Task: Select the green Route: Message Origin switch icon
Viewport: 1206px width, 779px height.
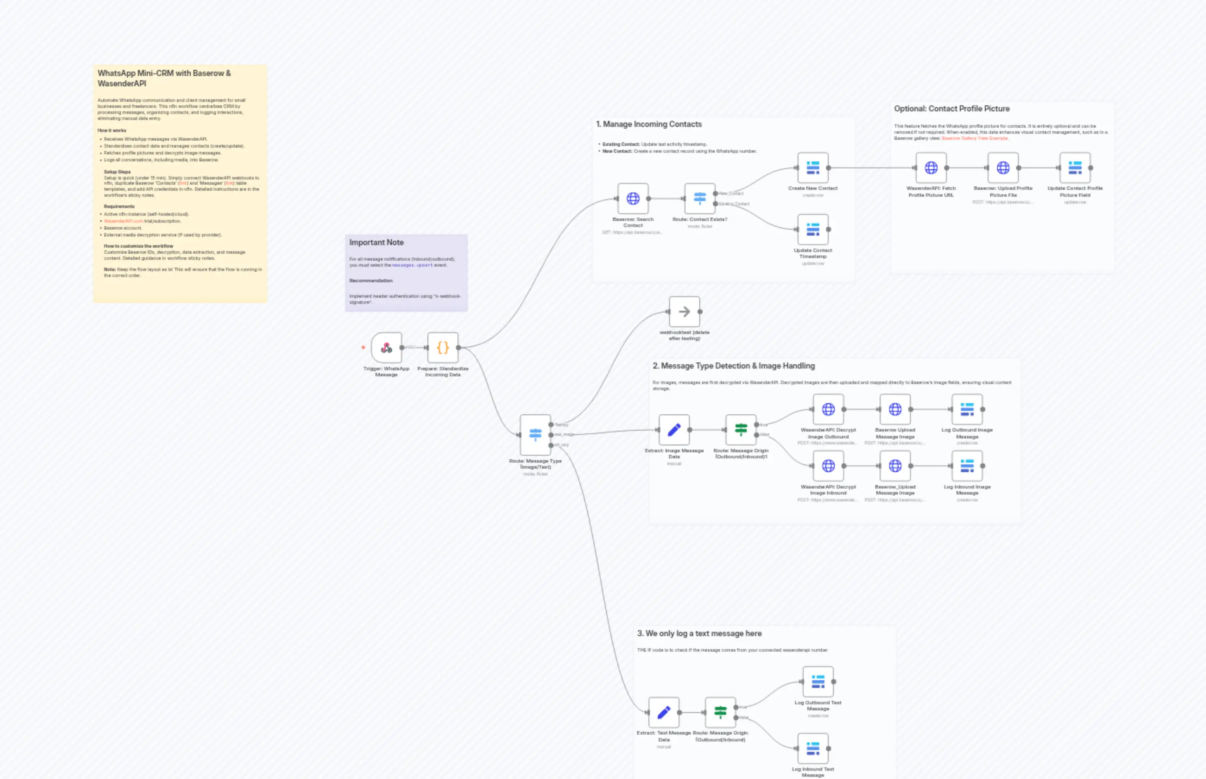Action: (x=740, y=429)
